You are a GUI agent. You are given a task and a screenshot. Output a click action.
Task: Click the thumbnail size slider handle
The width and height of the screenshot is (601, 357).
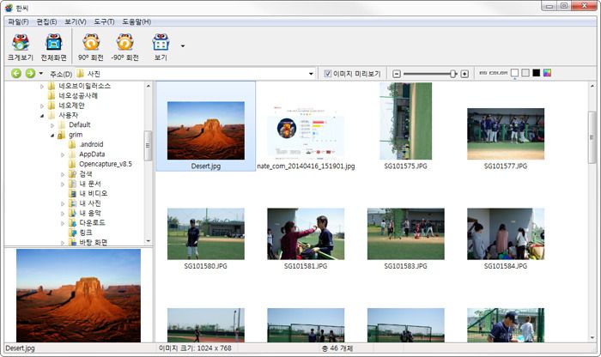pos(453,74)
